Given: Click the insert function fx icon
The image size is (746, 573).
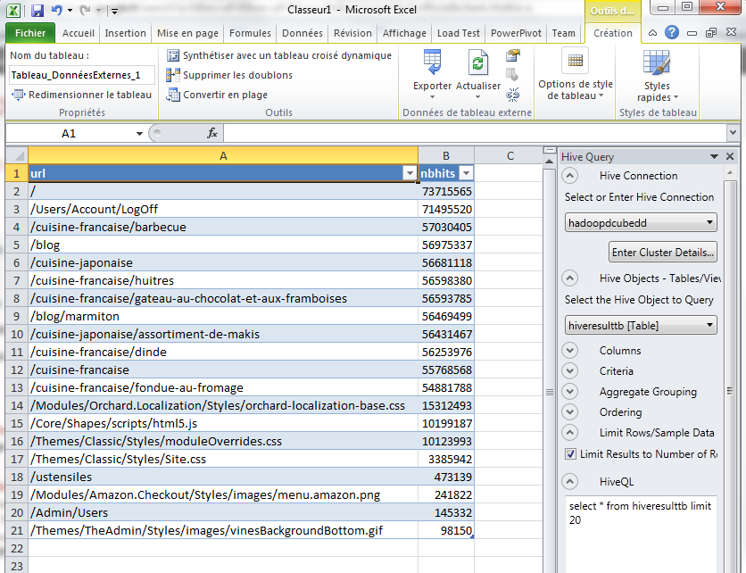Looking at the screenshot, I should pos(212,133).
